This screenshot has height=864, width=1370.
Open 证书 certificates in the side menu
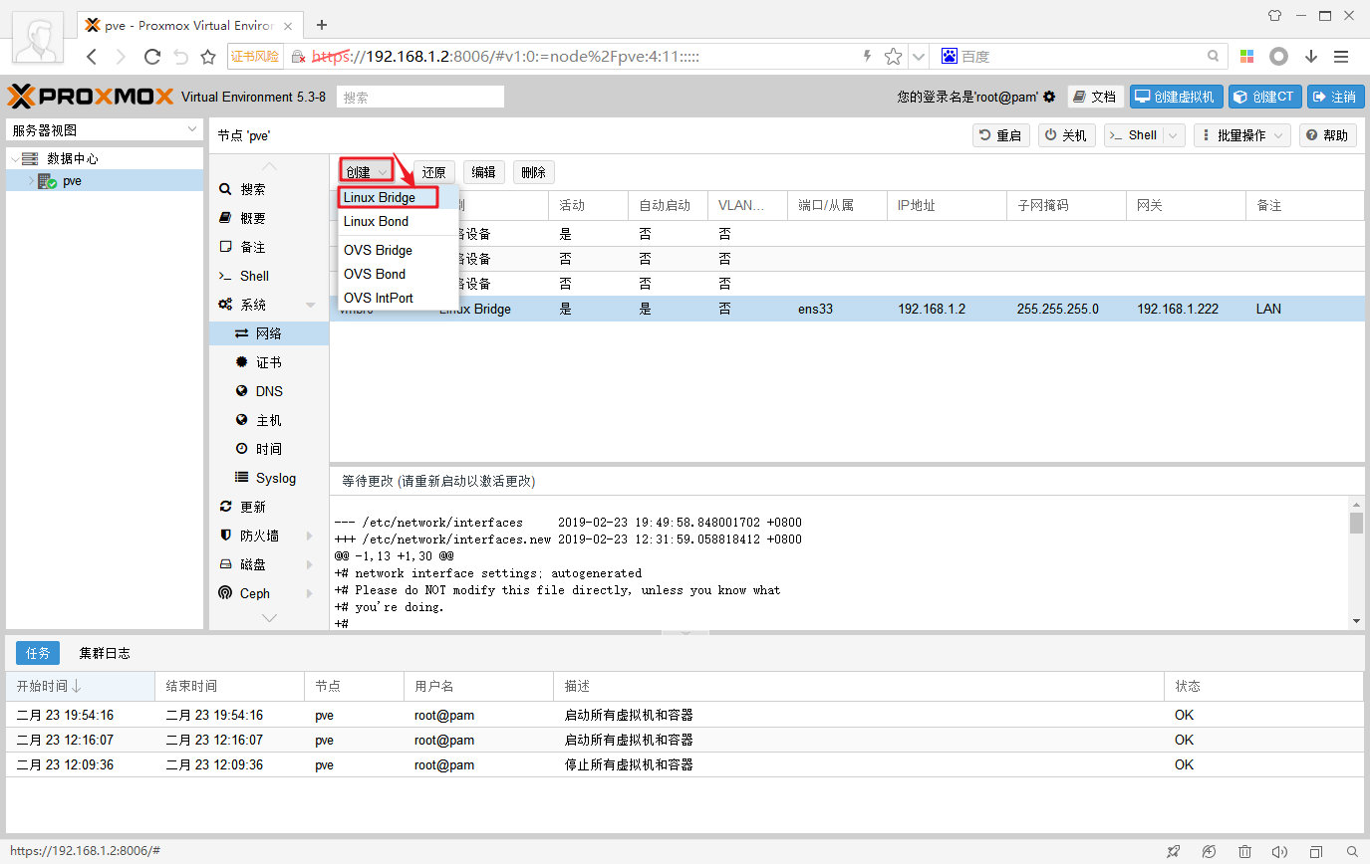(269, 362)
